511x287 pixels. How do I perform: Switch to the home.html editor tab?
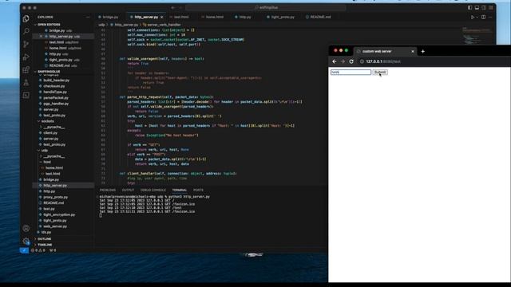[x=214, y=17]
